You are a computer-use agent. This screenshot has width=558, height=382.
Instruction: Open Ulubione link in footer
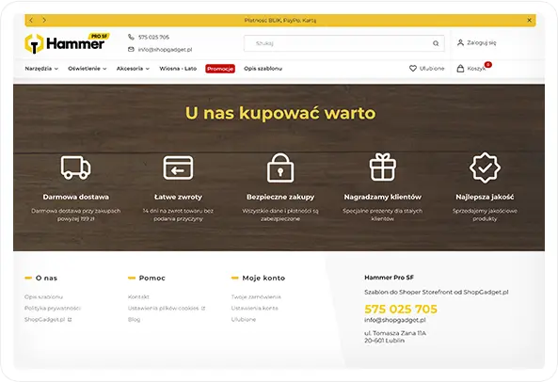pos(244,319)
